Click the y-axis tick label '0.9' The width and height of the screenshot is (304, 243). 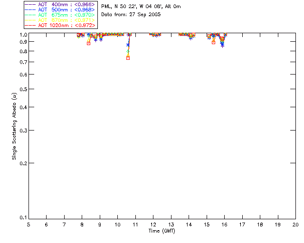coord(23,42)
